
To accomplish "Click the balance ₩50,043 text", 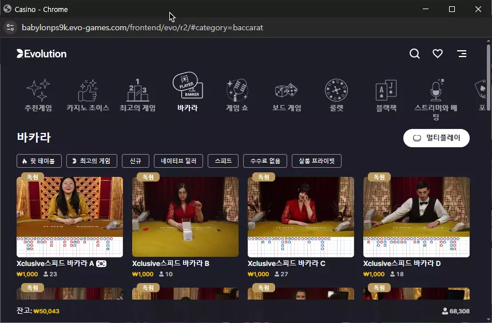I will pyautogui.click(x=46, y=311).
